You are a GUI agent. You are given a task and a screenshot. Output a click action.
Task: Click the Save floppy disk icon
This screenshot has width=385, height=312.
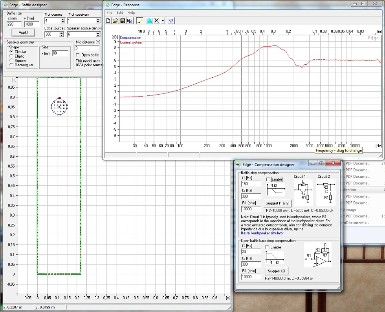click(x=123, y=20)
